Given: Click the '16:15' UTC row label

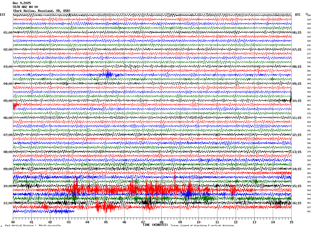Looking at the screenshot, I should [x=297, y=203].
